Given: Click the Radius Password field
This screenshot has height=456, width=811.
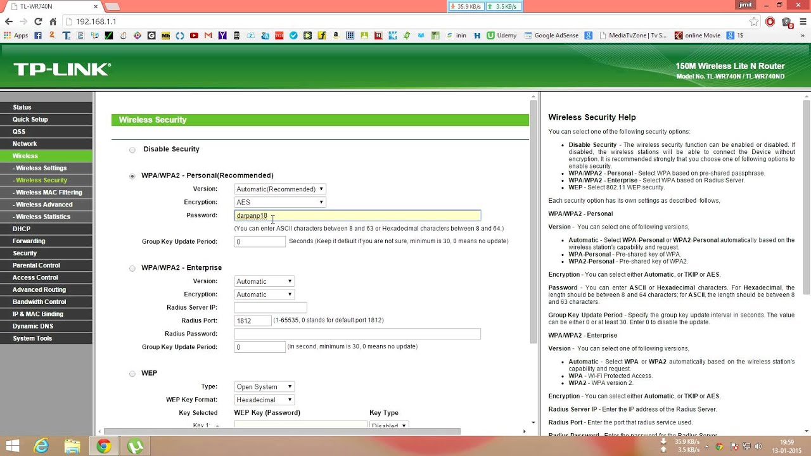Looking at the screenshot, I should (357, 334).
